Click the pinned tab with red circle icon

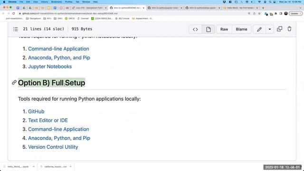61,8
